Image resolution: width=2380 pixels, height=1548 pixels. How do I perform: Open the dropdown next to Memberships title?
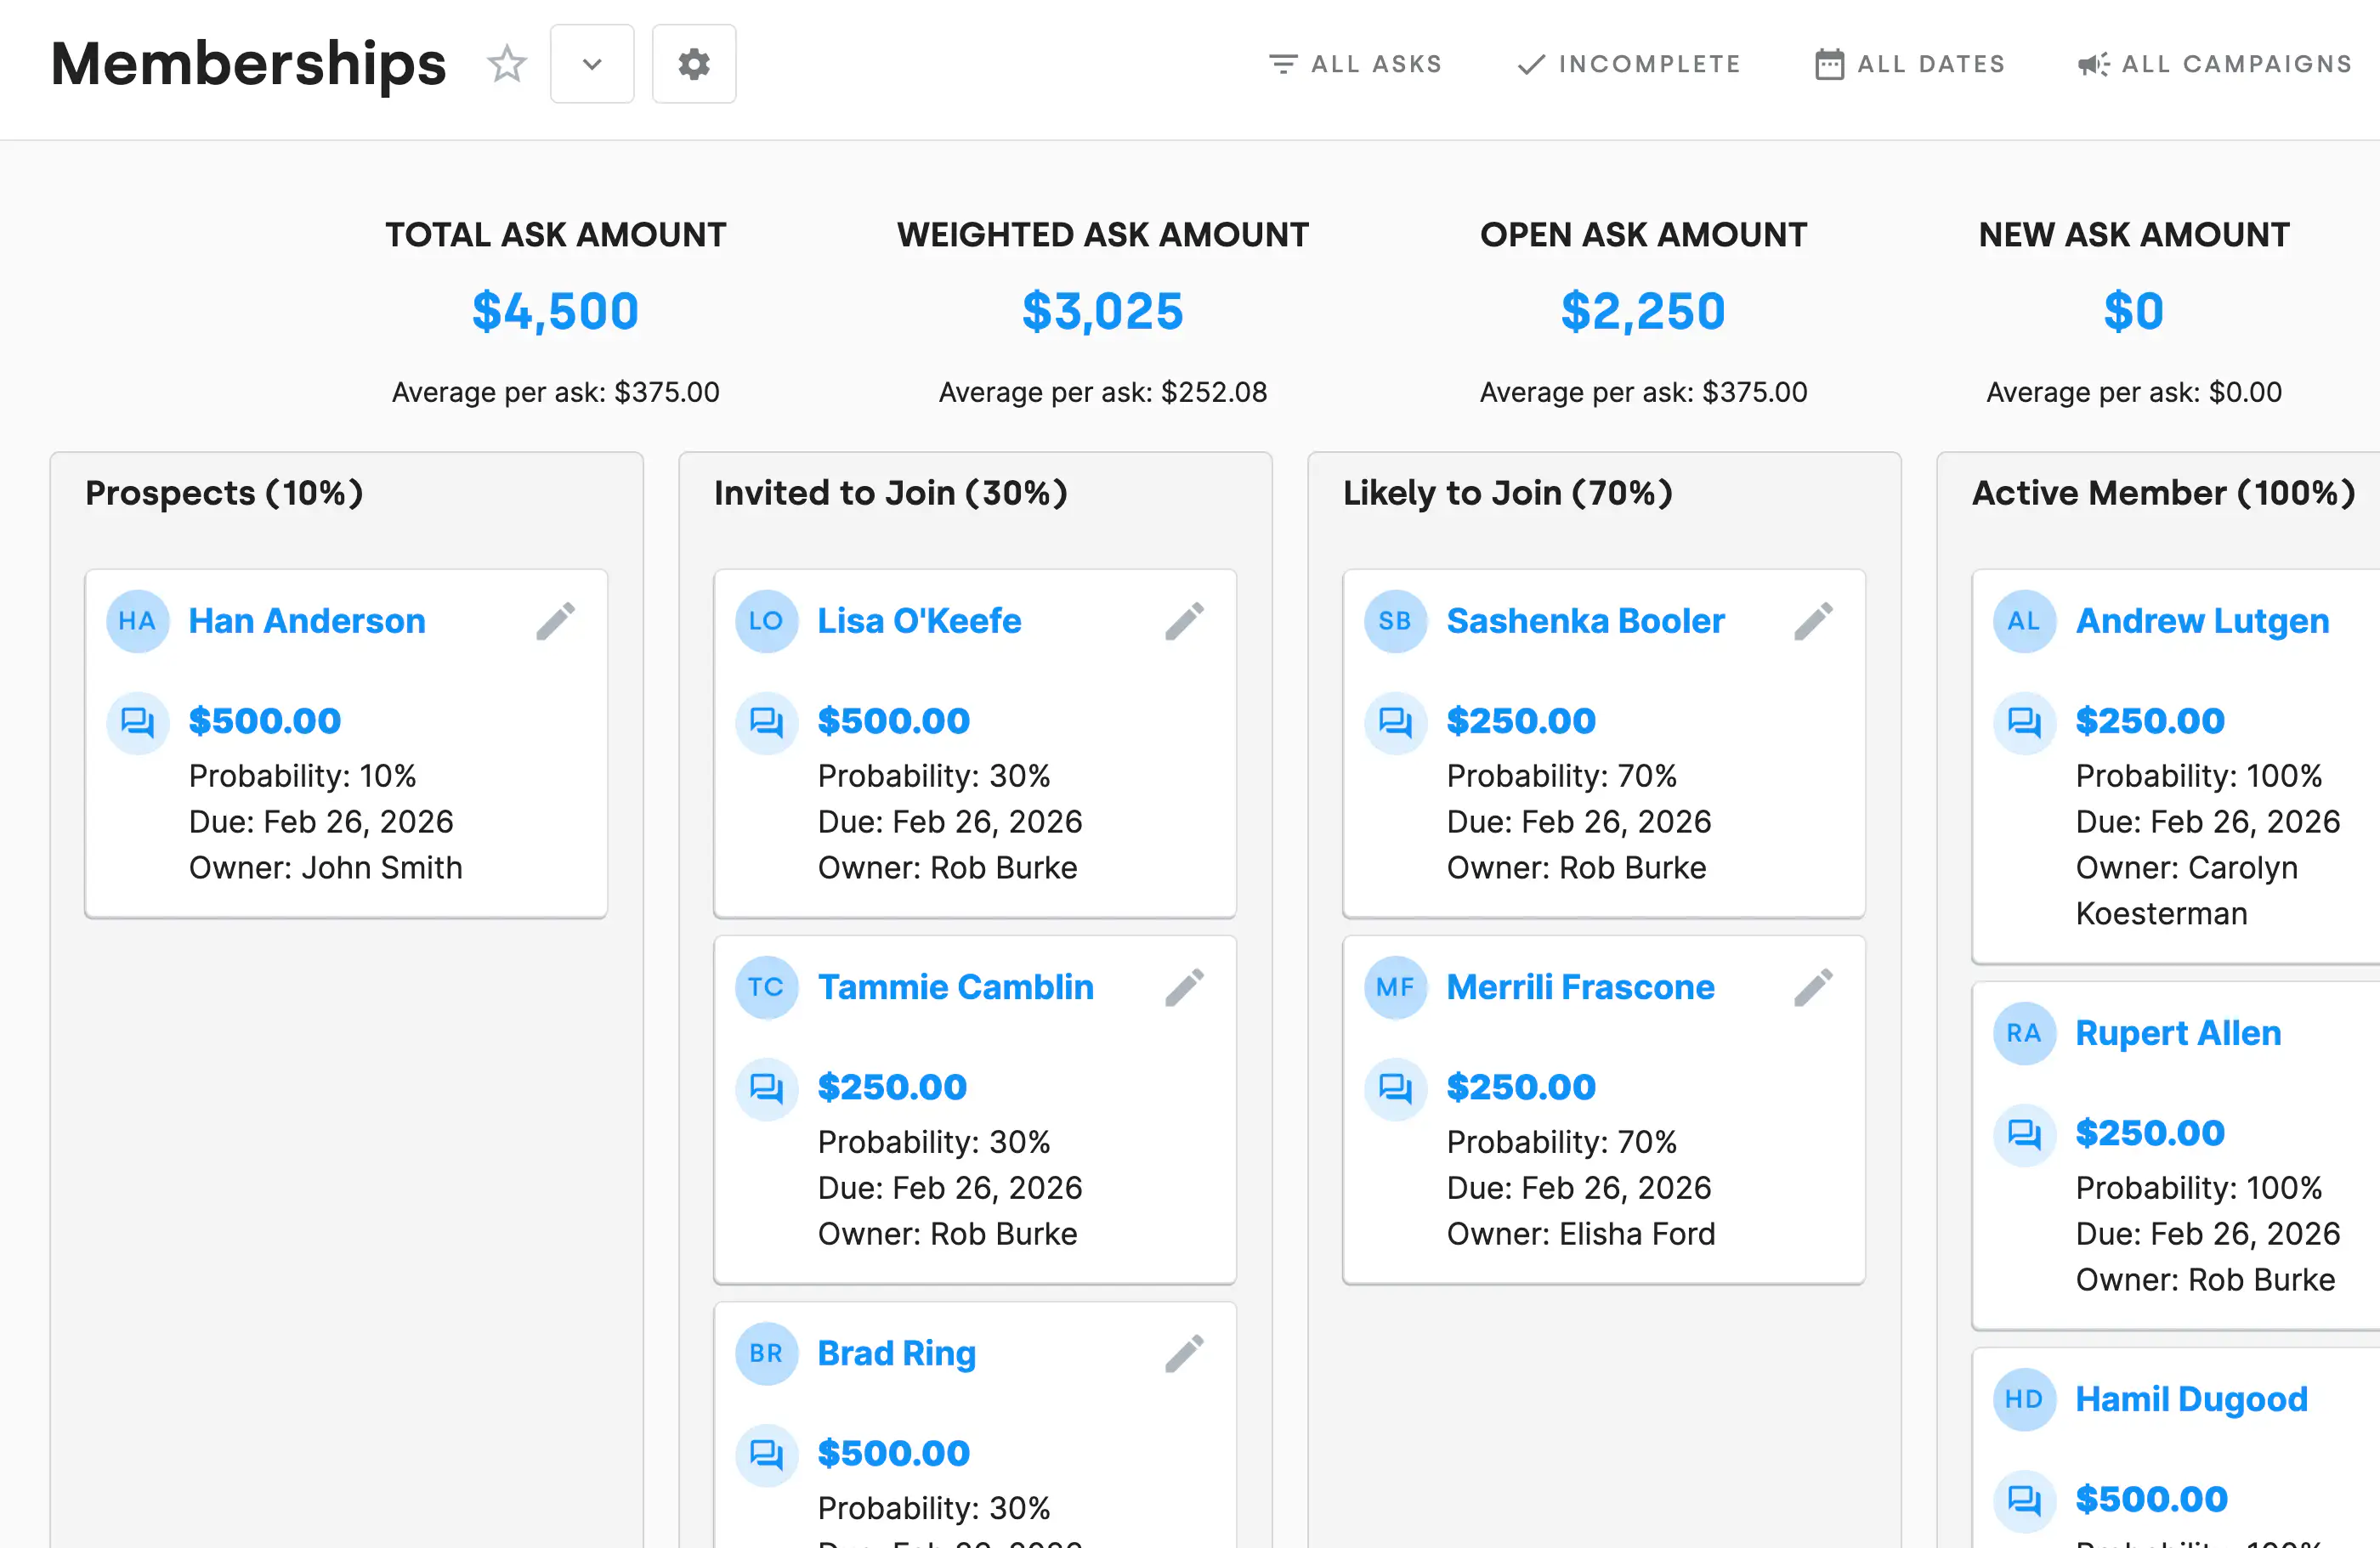(592, 64)
